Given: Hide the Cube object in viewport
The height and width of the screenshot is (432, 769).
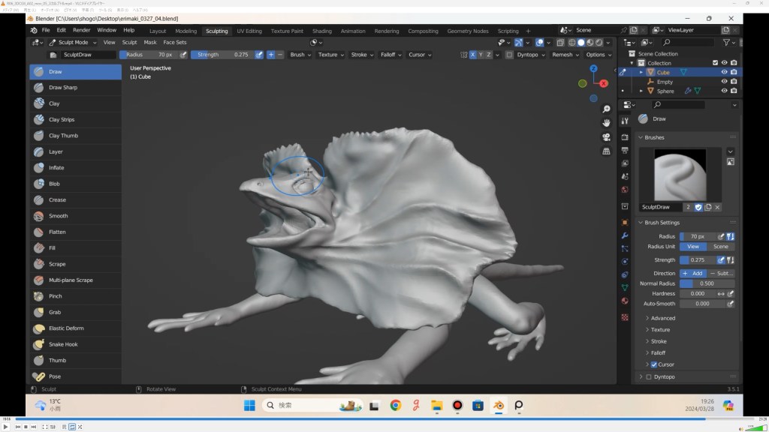Looking at the screenshot, I should [x=724, y=73].
